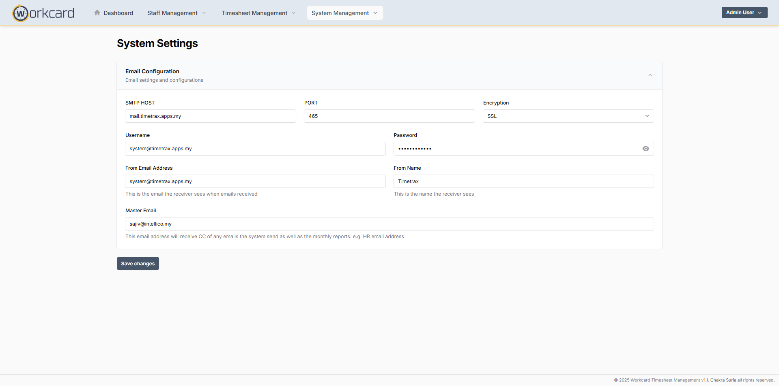Viewport: 779px width, 386px height.
Task: Select the Username input field
Action: tap(255, 149)
